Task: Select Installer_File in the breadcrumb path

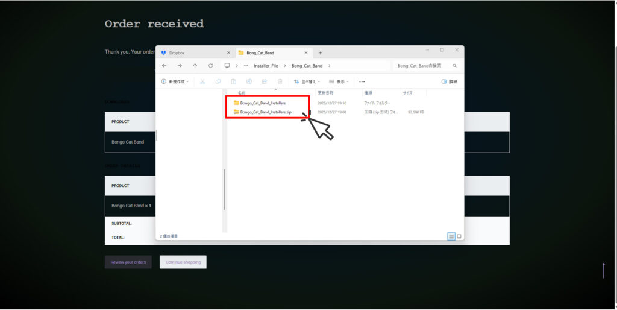Action: (266, 65)
